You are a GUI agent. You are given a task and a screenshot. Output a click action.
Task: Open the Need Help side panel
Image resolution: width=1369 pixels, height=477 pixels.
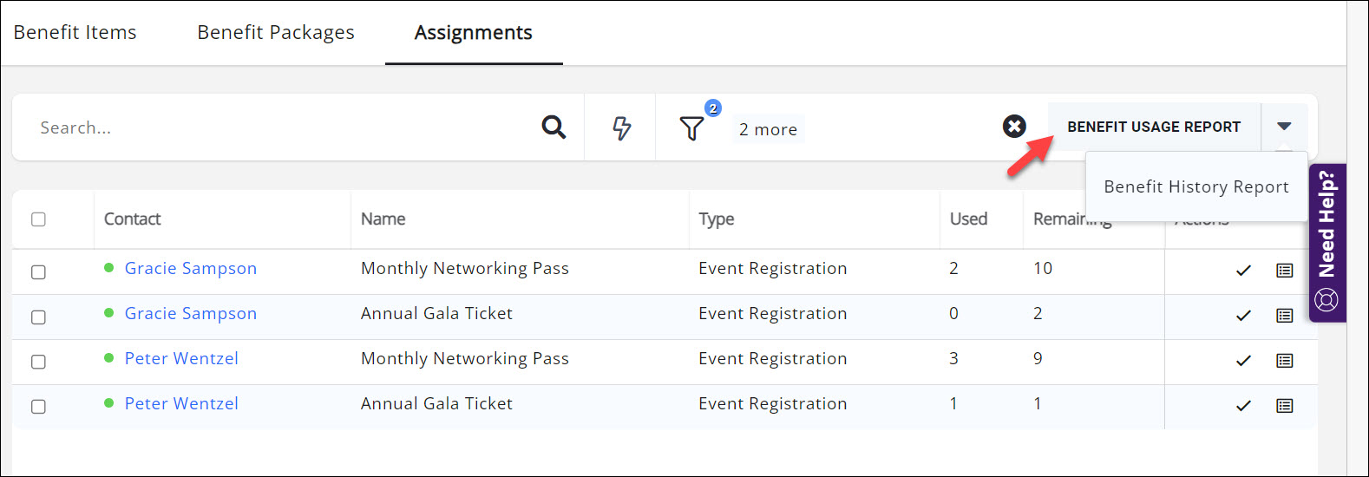point(1326,243)
